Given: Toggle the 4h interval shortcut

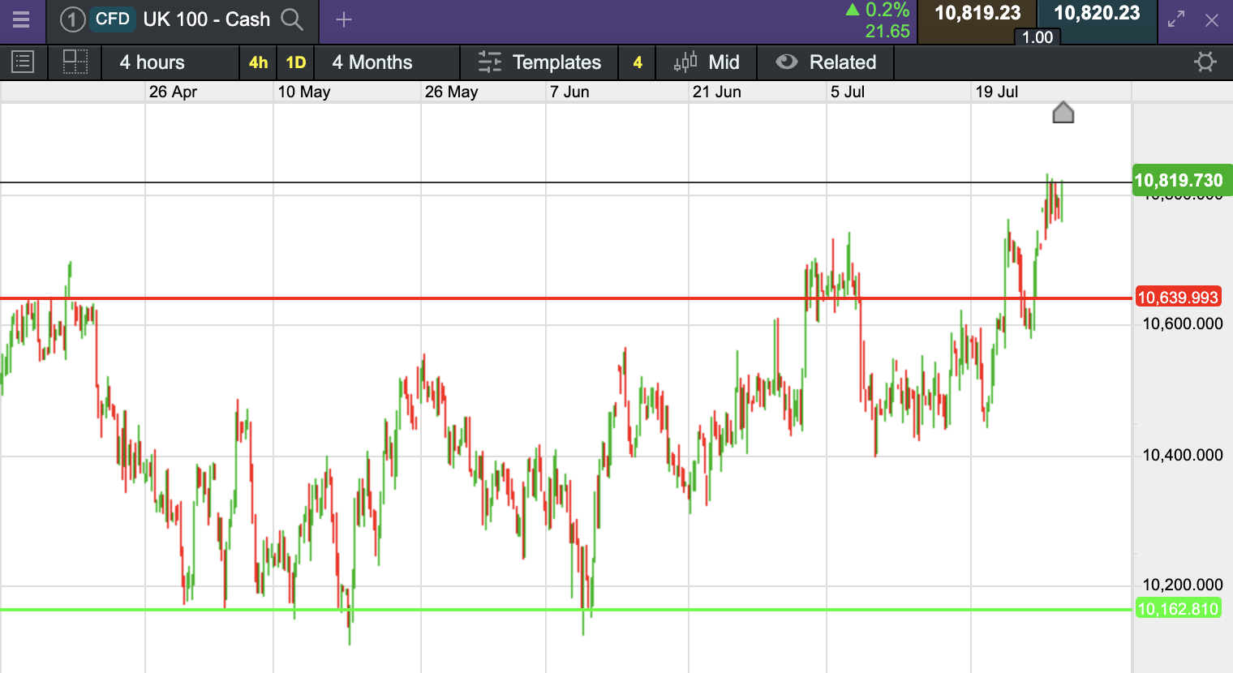Looking at the screenshot, I should [x=258, y=62].
